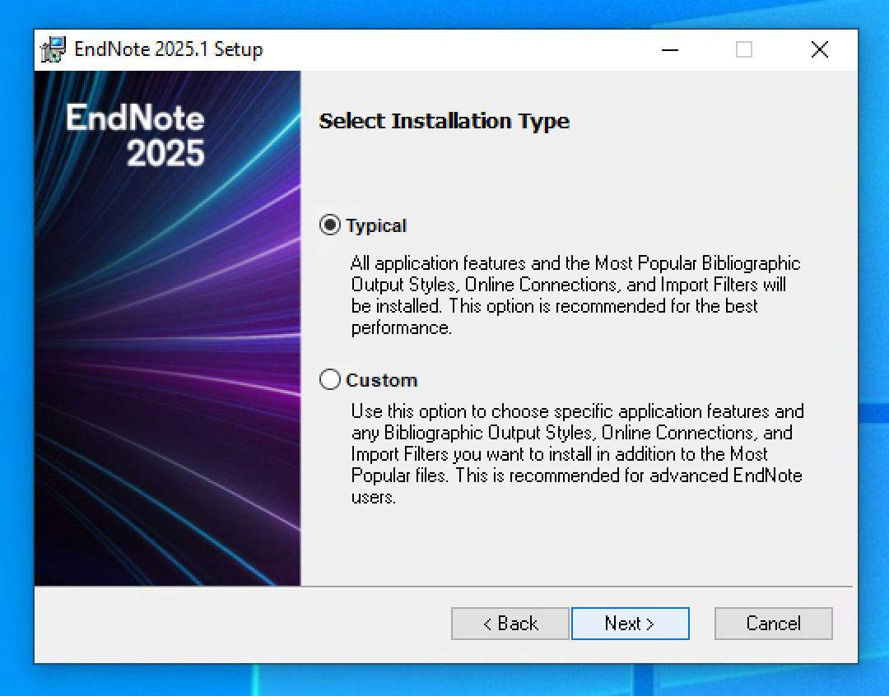889x696 pixels.
Task: Select the Typical installation radio button
Action: point(330,225)
